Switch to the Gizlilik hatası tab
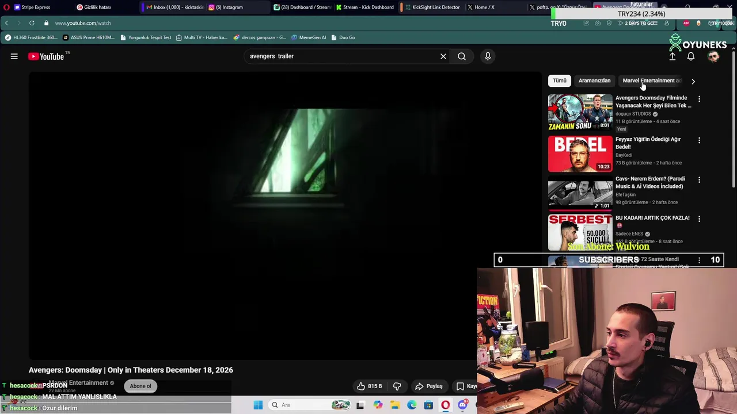This screenshot has height=414, width=737. click(97, 7)
